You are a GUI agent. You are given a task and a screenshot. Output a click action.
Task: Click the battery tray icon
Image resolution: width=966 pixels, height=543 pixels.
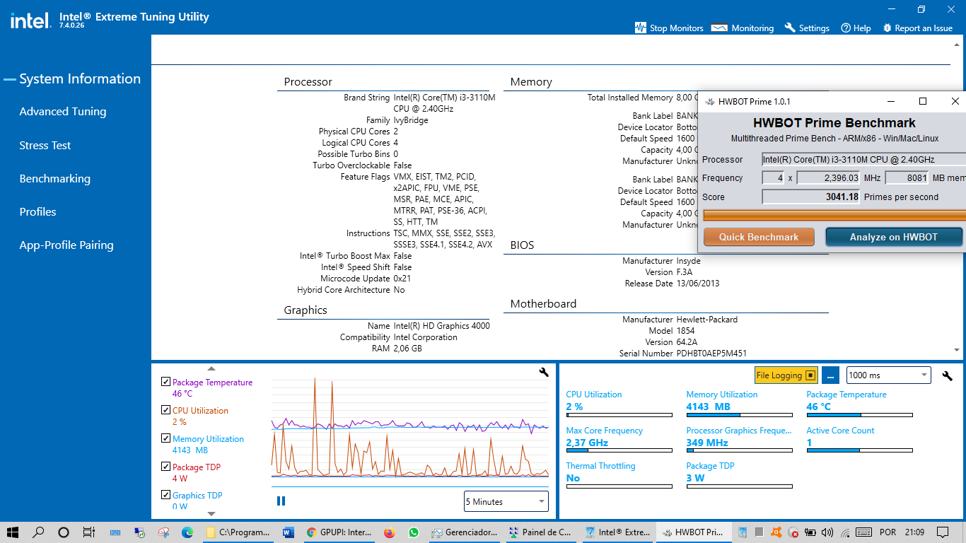pos(810,532)
